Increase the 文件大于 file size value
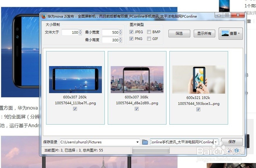Image resolution: width=256 pixels, height=168 pixels. coord(80,31)
